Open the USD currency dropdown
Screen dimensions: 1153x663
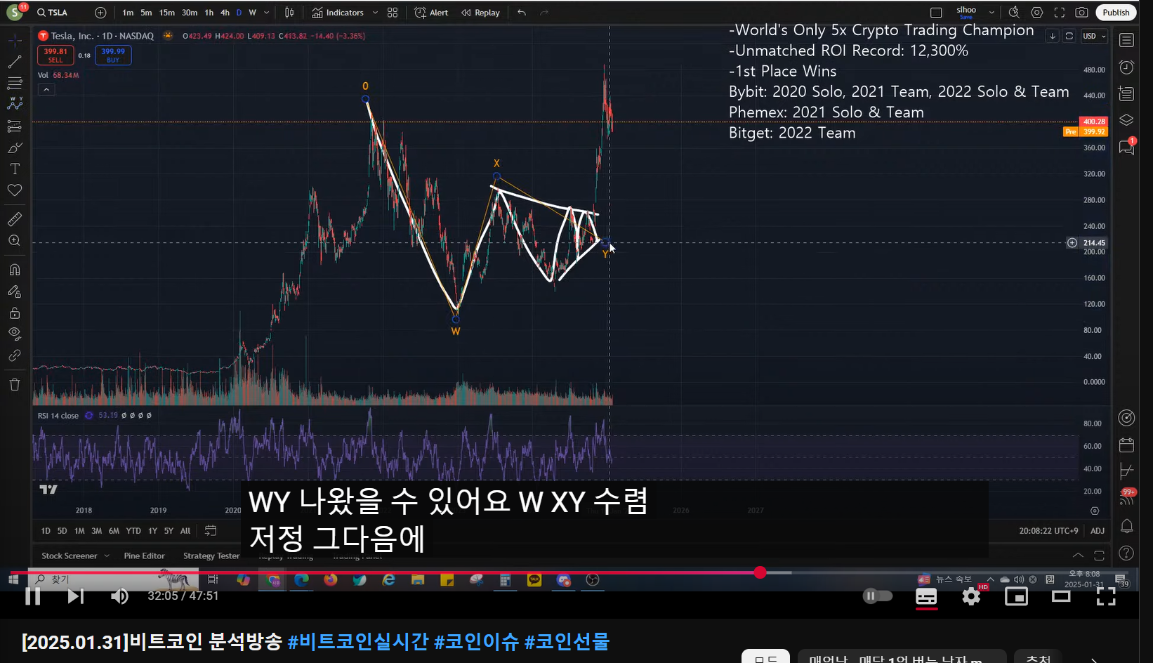[1094, 36]
